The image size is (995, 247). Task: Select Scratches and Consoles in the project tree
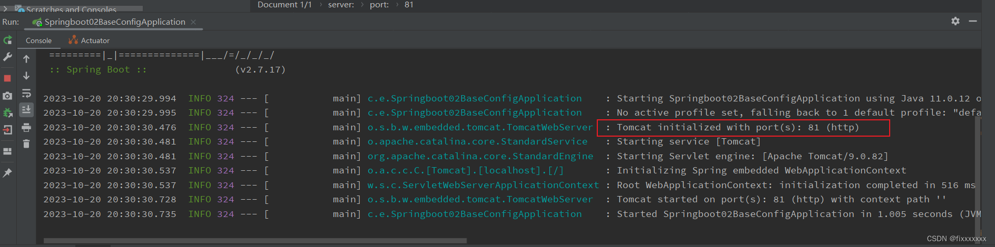pos(71,9)
